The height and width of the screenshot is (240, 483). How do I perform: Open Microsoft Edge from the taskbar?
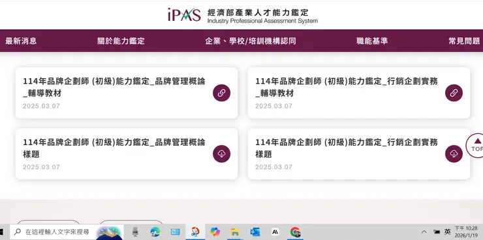155,232
